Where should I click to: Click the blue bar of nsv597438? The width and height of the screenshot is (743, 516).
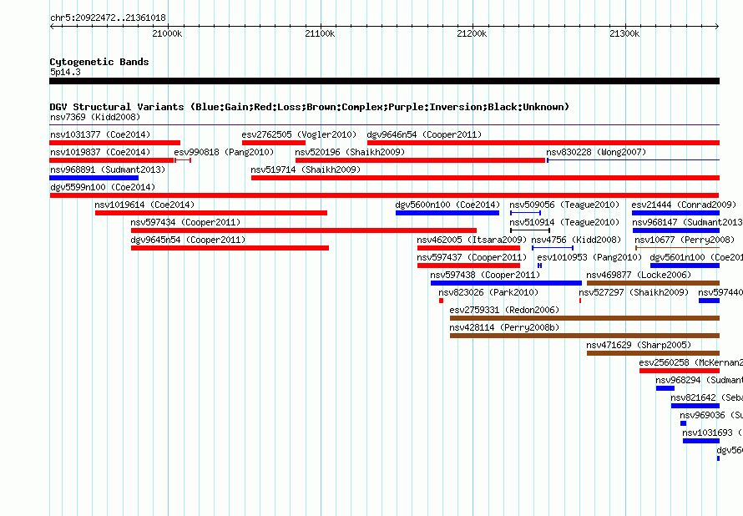pos(506,283)
